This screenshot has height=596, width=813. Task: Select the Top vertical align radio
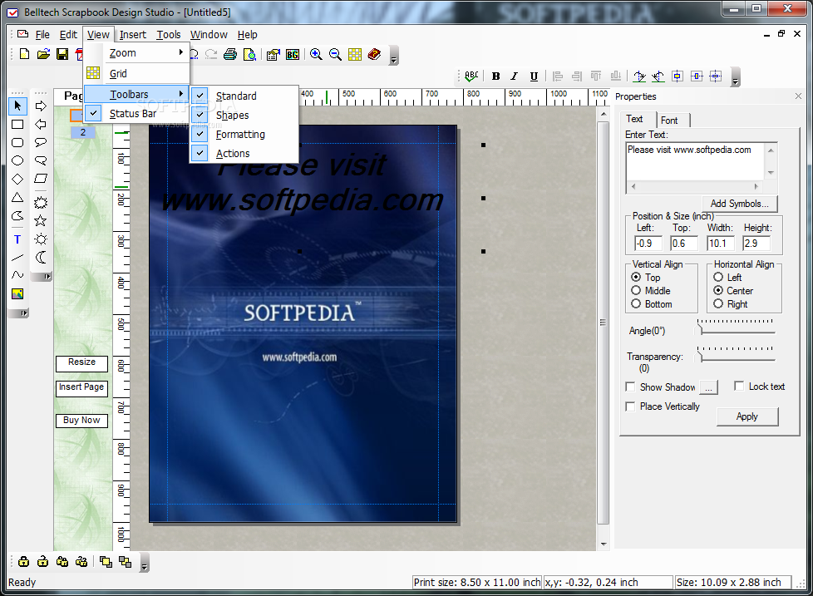pyautogui.click(x=636, y=278)
